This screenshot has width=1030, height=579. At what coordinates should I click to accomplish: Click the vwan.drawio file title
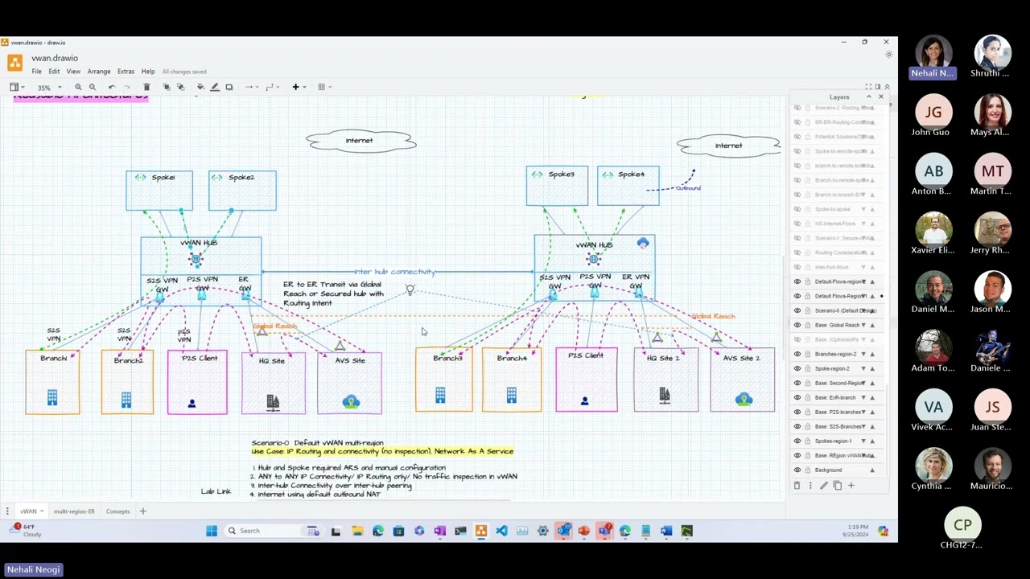pos(55,58)
